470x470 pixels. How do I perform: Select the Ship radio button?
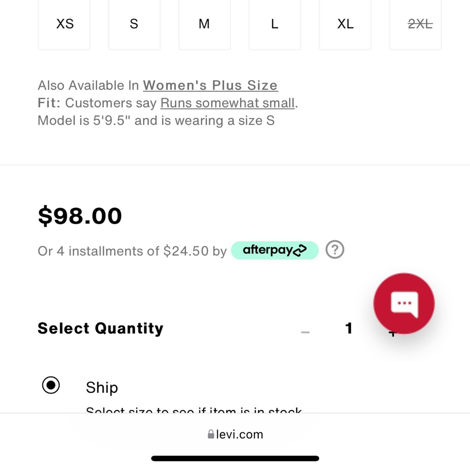(x=51, y=386)
